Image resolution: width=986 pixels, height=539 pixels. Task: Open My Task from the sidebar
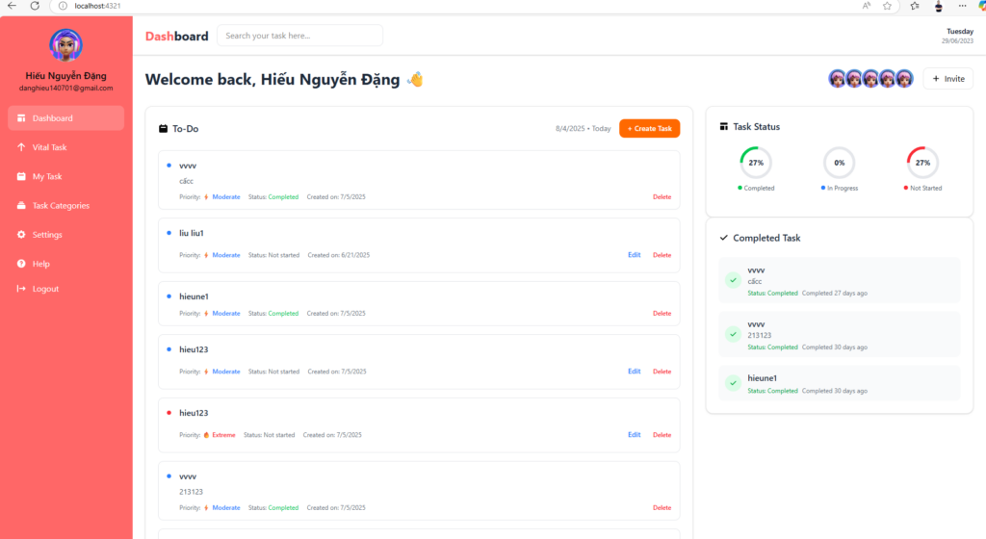point(47,177)
